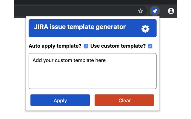This screenshot has height=119, width=191.
Task: Open the browser profile avatar
Action: 171,11
